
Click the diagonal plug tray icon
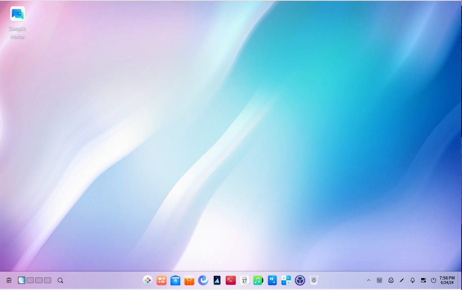[402, 280]
